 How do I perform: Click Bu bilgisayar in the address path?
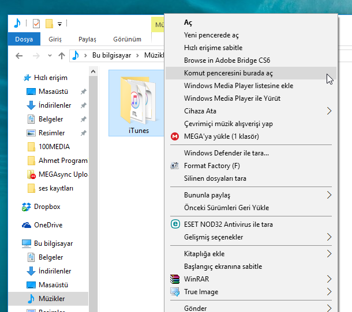click(111, 55)
